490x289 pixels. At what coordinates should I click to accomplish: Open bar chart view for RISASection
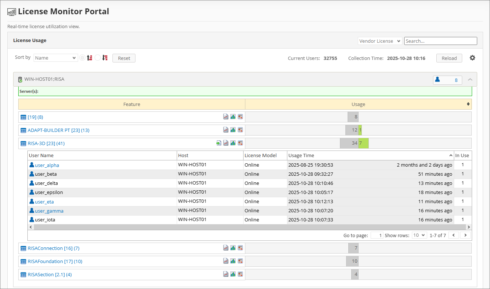[x=233, y=274]
